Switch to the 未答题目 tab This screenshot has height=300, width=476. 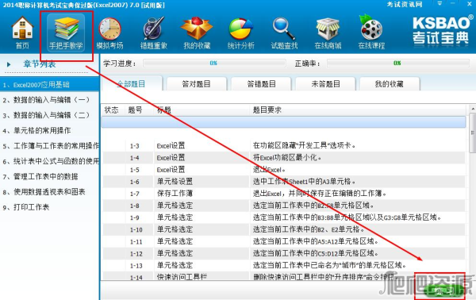pyautogui.click(x=326, y=84)
